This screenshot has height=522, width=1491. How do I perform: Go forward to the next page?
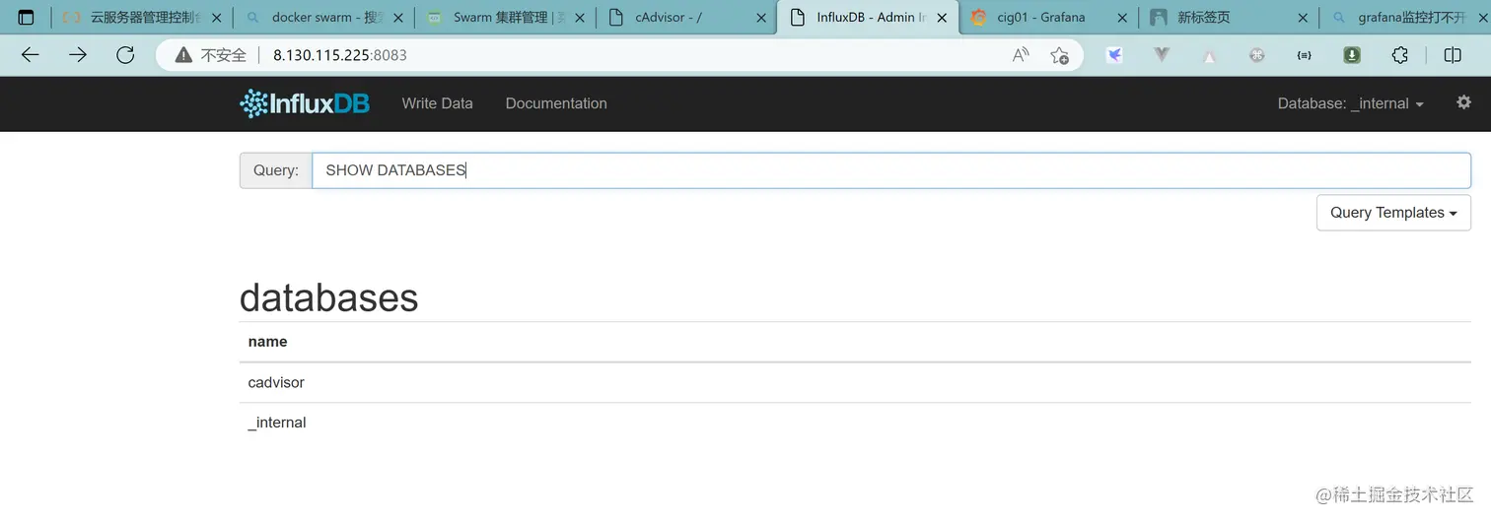[x=78, y=55]
